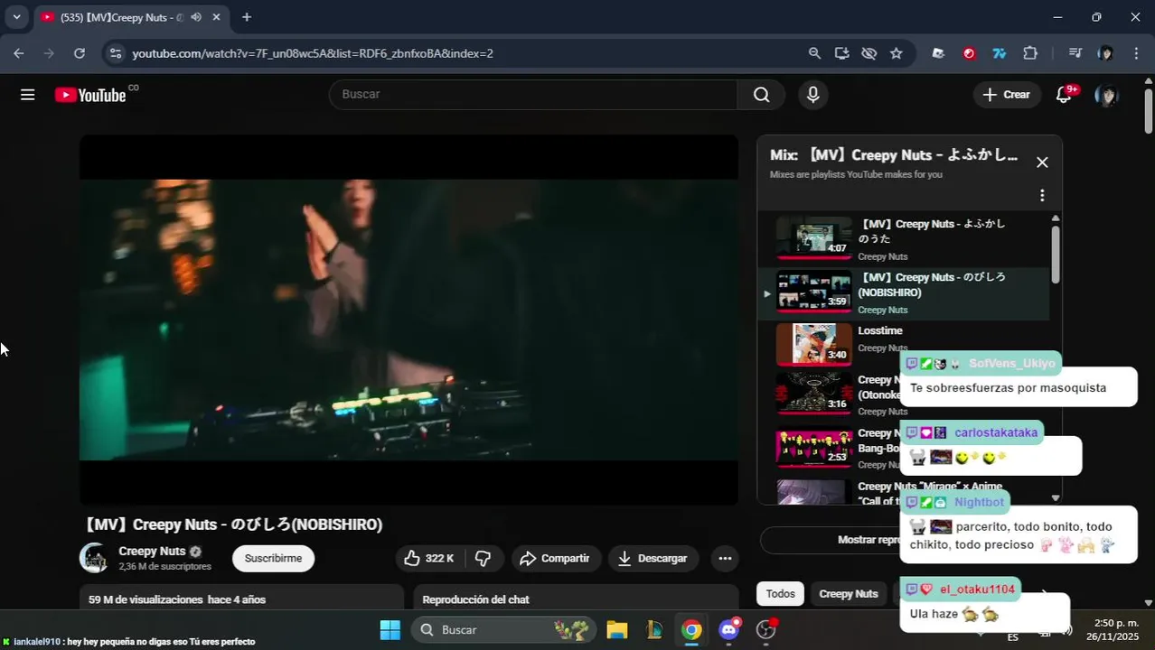Expand the description with 59 M de visualizaciones

click(x=241, y=599)
